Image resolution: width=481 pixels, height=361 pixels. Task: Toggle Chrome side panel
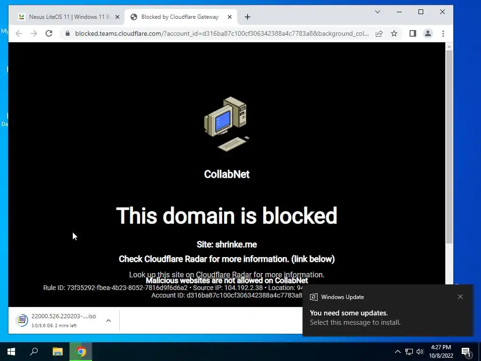(413, 33)
